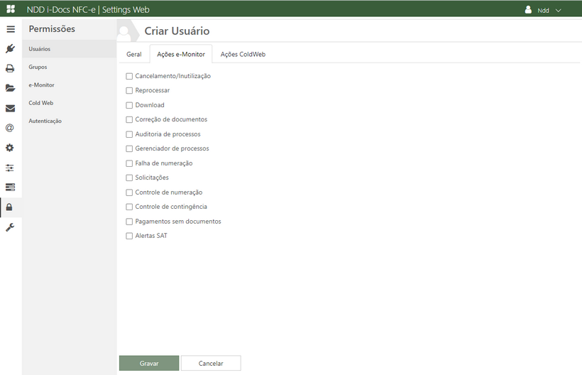582x375 pixels.
Task: Open the server stack icon in sidebar
Action: tap(11, 187)
